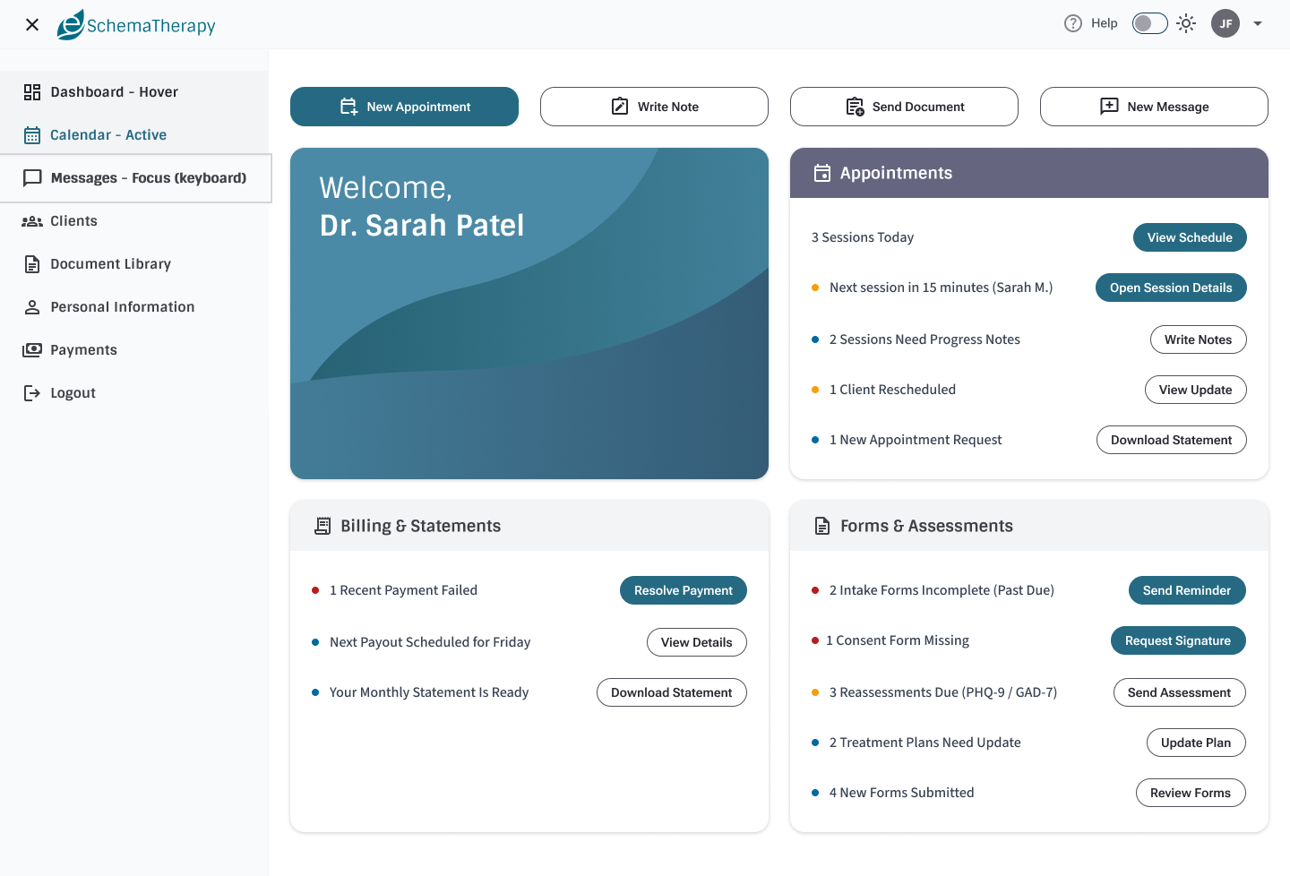Image resolution: width=1290 pixels, height=876 pixels.
Task: Click Download Statement in Billing card
Action: click(672, 692)
